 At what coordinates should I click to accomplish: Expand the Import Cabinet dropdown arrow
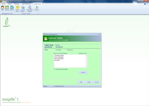25,11
